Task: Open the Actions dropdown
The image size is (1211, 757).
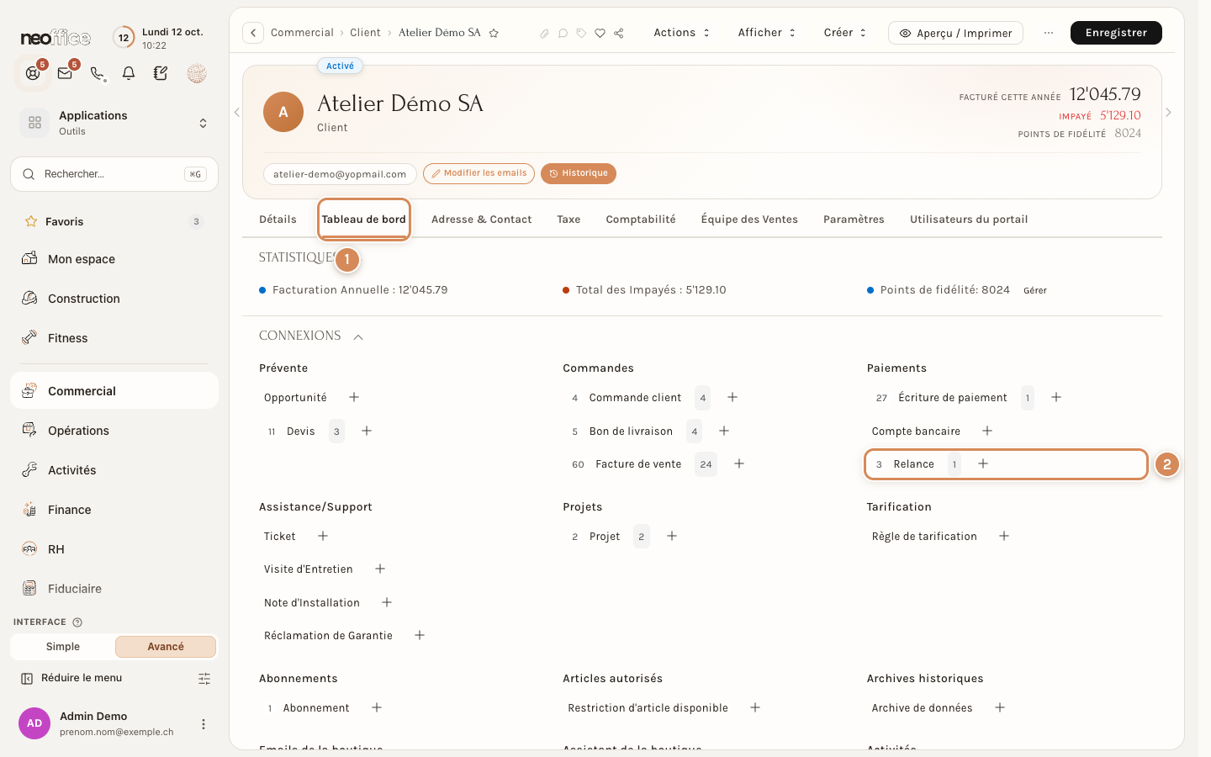Action: tap(682, 33)
